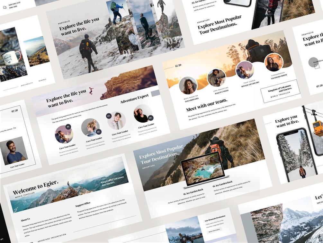
Task: Select the '02.' badge on the blonde expert portrait
Action: point(99,131)
